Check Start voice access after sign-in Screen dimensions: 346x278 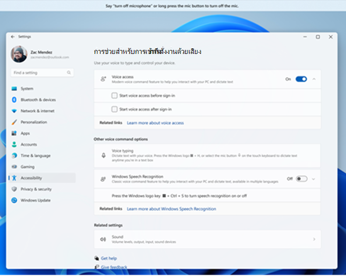pos(114,109)
